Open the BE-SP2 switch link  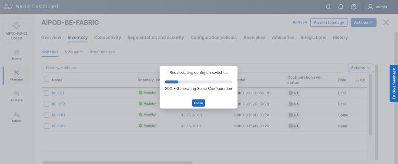59,126
